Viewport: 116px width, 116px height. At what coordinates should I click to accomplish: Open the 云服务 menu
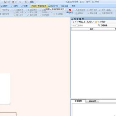coord(4,6)
